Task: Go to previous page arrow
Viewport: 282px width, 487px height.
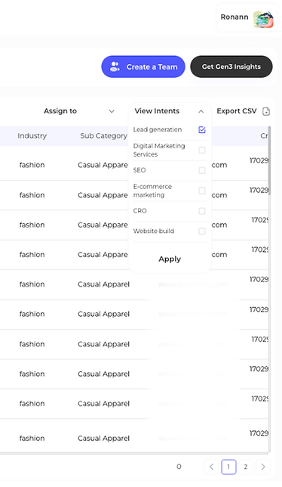Action: 212,467
